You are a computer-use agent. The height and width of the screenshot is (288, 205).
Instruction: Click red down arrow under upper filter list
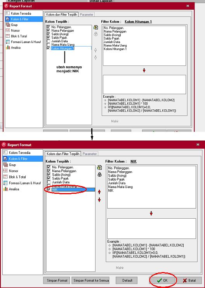point(144,70)
